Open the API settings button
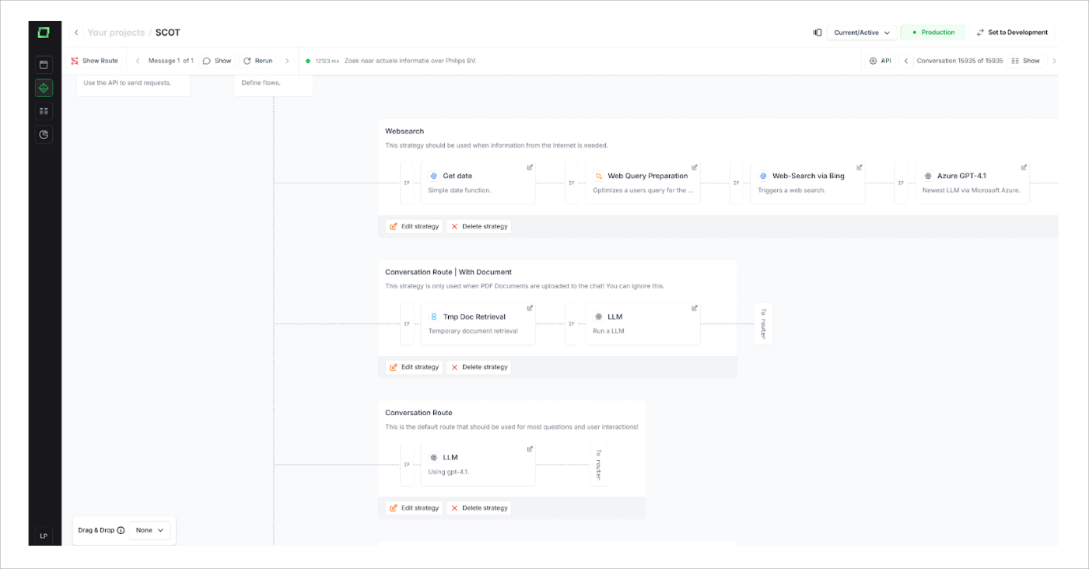The image size is (1089, 569). 880,61
